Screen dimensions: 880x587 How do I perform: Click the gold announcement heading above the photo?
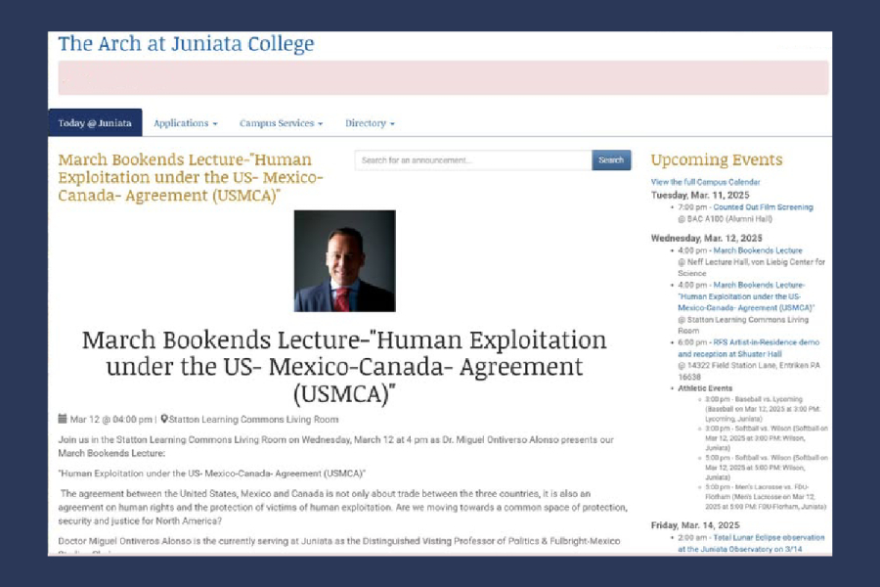[191, 177]
